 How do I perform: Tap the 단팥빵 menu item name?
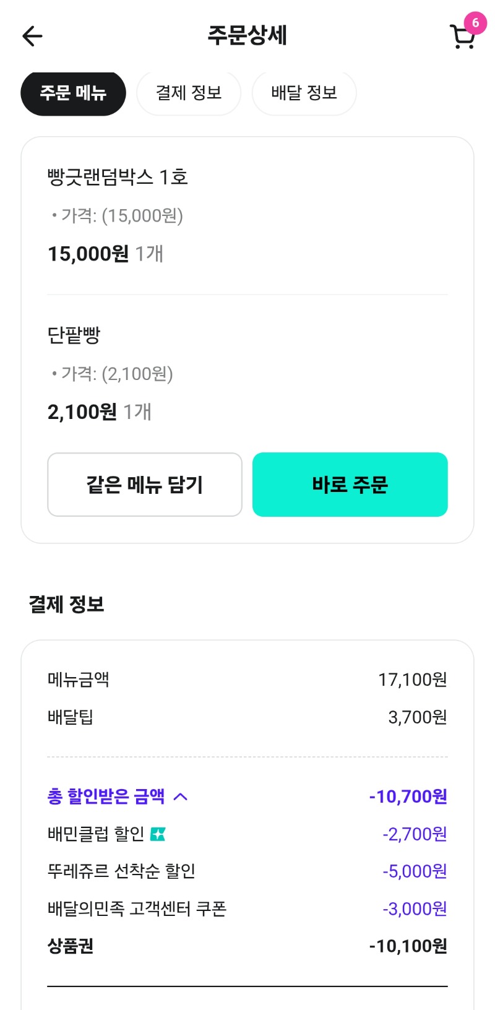tap(74, 335)
